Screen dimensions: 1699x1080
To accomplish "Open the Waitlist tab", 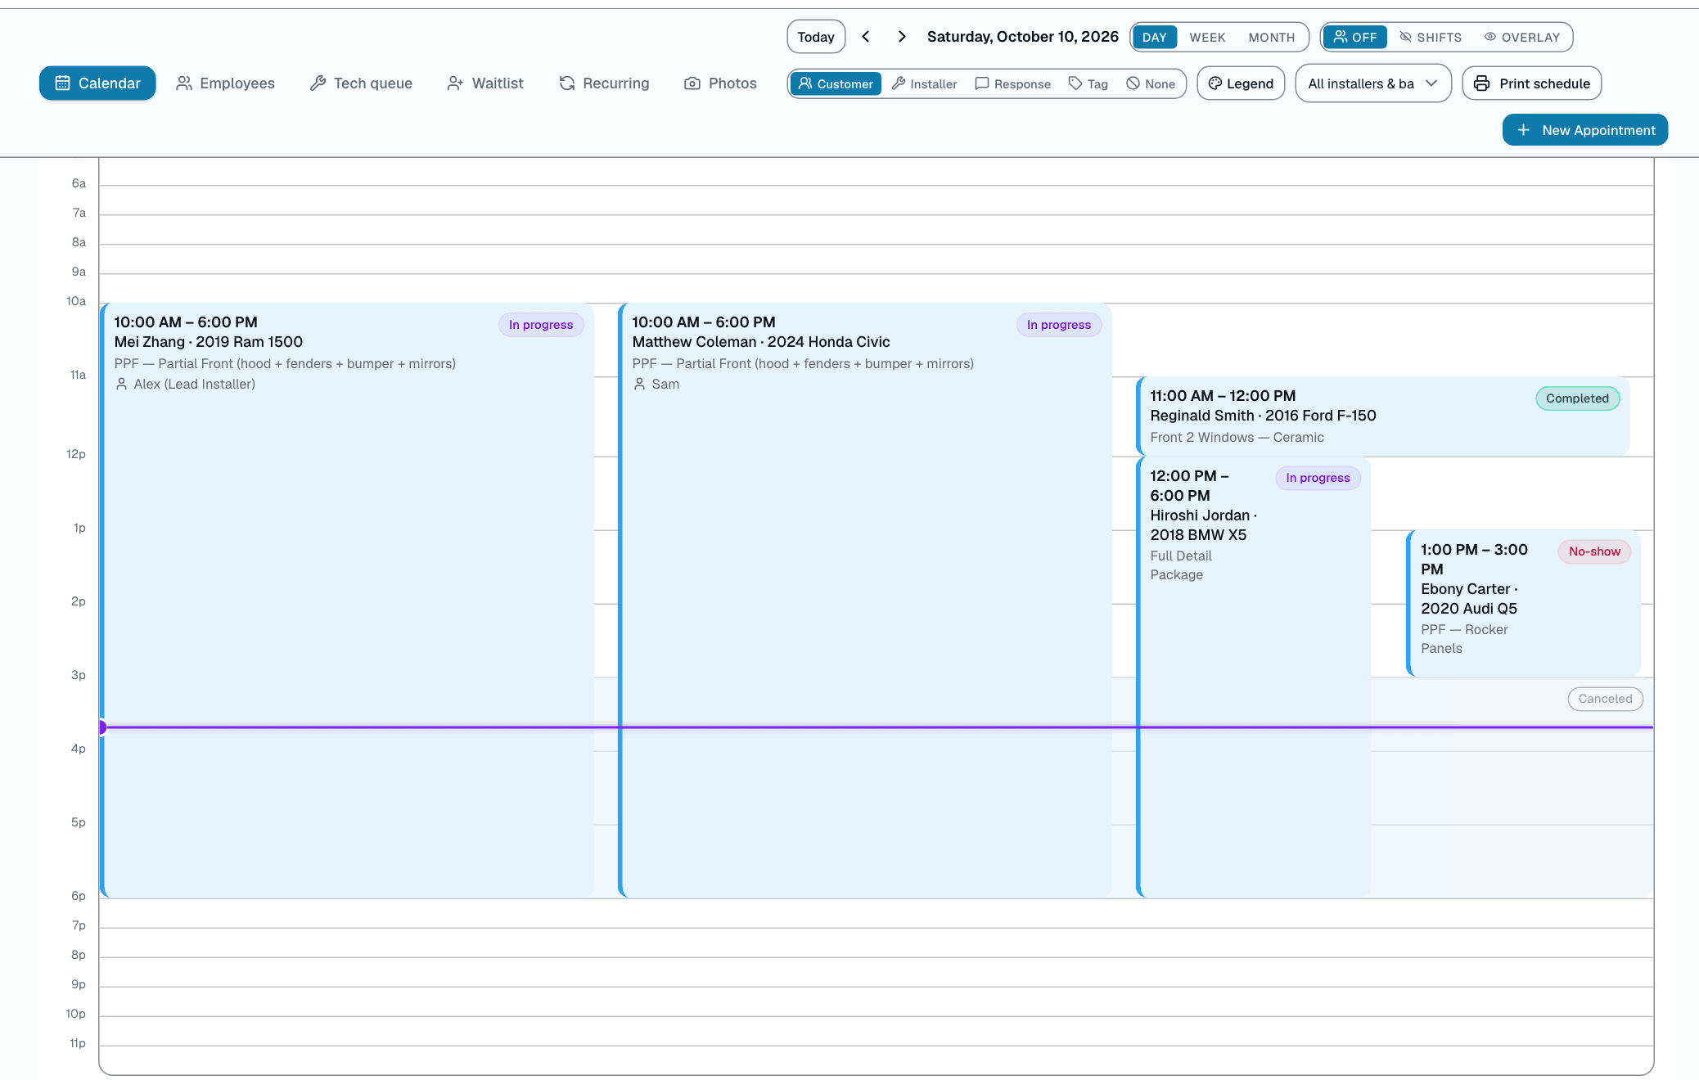I will click(x=485, y=83).
